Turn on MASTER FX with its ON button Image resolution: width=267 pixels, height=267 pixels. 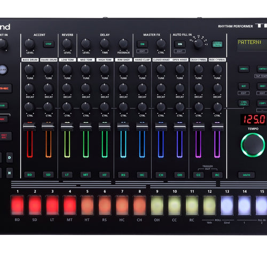142,44
